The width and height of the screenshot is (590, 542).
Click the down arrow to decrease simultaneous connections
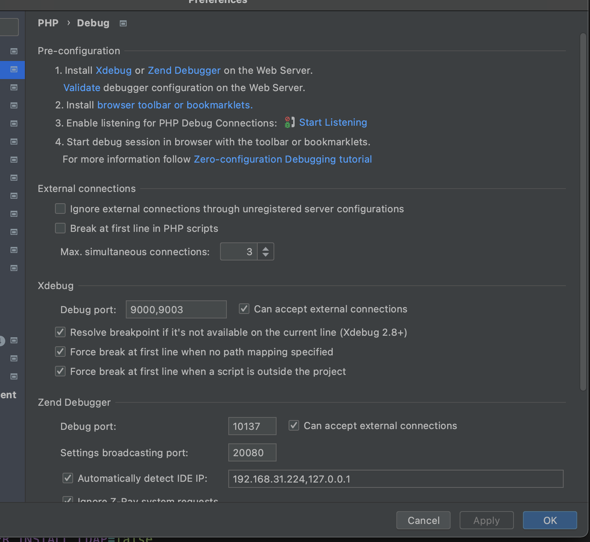265,255
